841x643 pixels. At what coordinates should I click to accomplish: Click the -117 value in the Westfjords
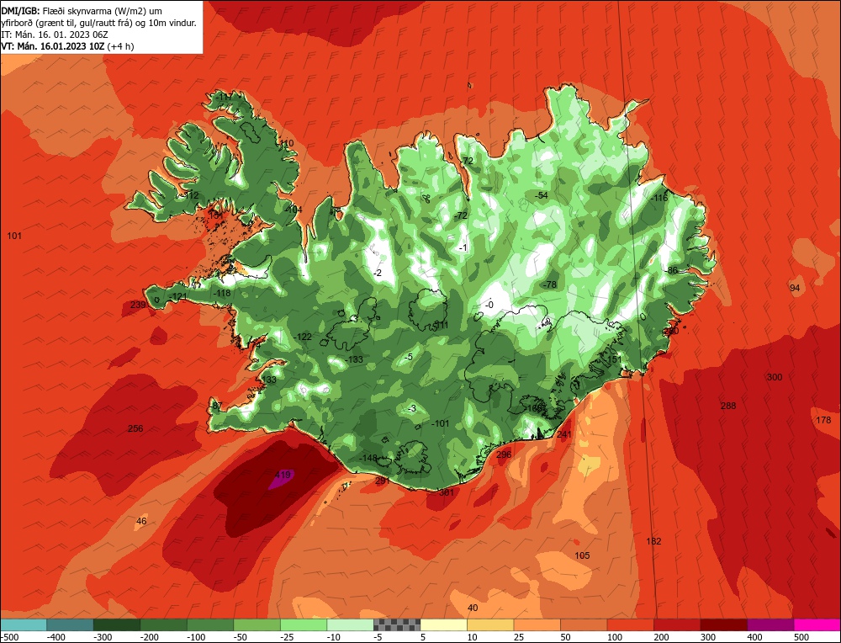tap(225, 97)
